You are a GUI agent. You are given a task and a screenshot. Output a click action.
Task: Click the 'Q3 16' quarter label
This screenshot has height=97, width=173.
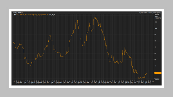click(40, 83)
